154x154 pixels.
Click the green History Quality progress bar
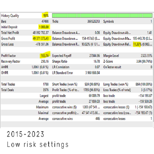tap(102, 15)
